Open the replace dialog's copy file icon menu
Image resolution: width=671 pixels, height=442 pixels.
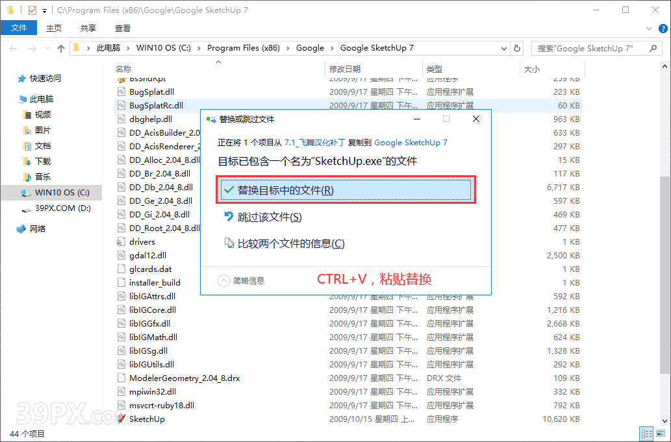(x=212, y=119)
